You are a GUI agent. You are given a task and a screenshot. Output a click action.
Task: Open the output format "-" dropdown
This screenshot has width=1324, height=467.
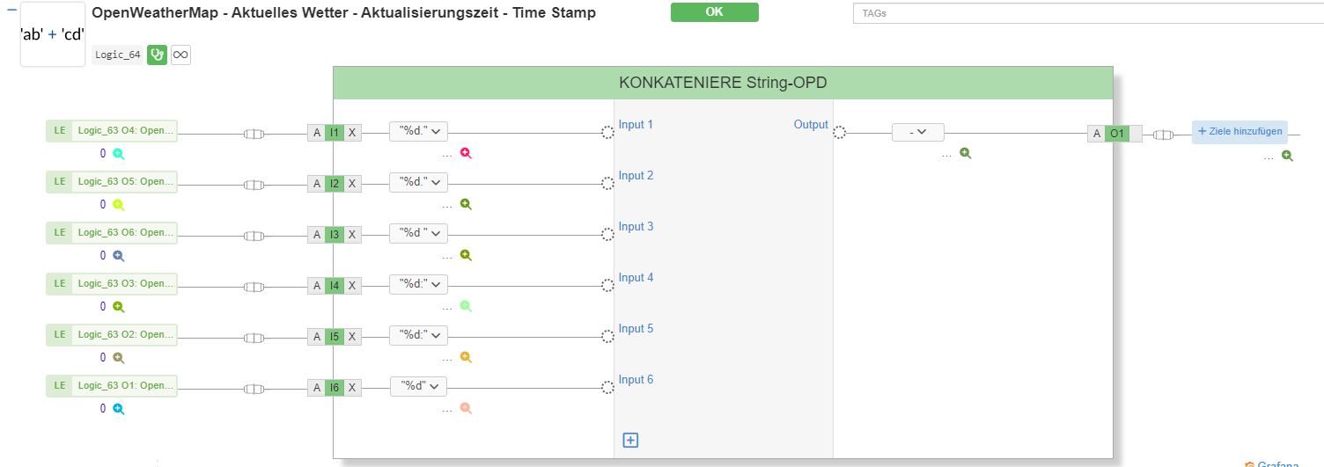(x=917, y=132)
